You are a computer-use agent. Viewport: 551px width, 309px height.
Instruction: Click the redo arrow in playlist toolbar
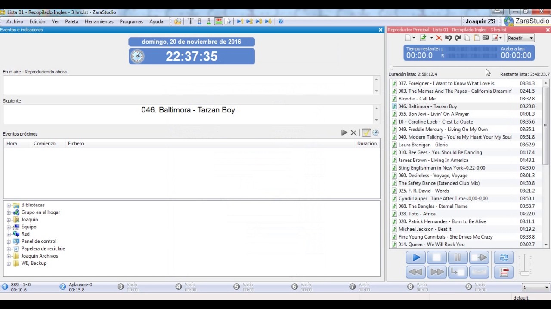point(458,38)
